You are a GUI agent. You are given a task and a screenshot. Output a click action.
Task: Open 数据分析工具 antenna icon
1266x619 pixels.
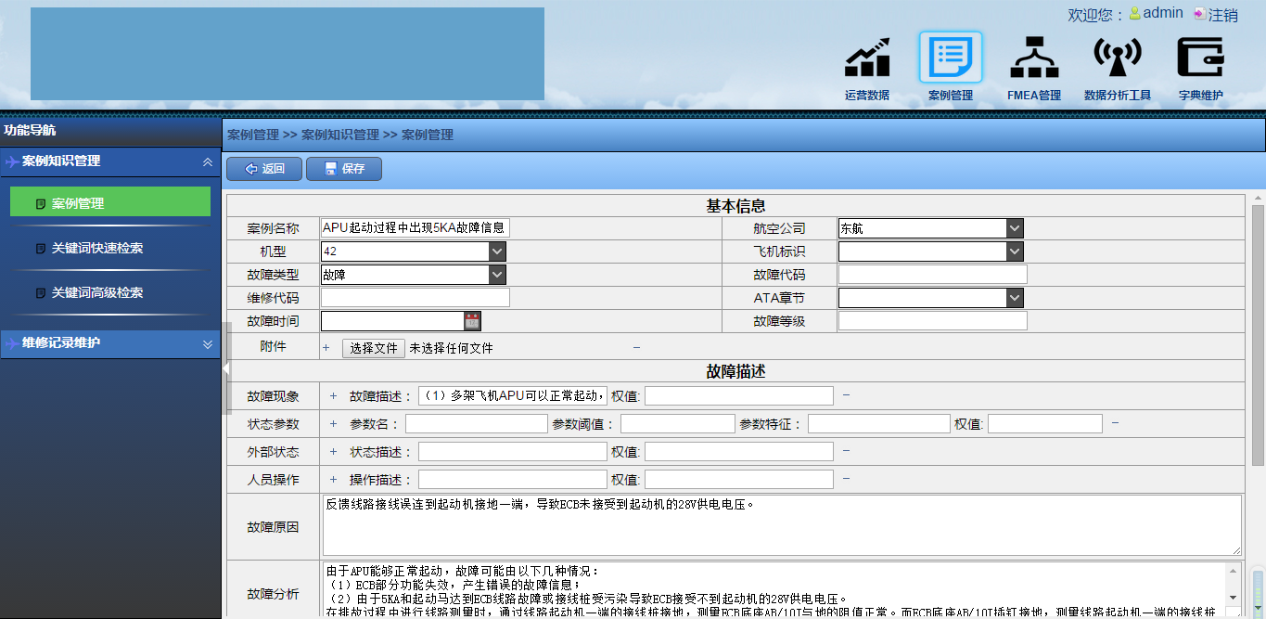tap(1117, 59)
